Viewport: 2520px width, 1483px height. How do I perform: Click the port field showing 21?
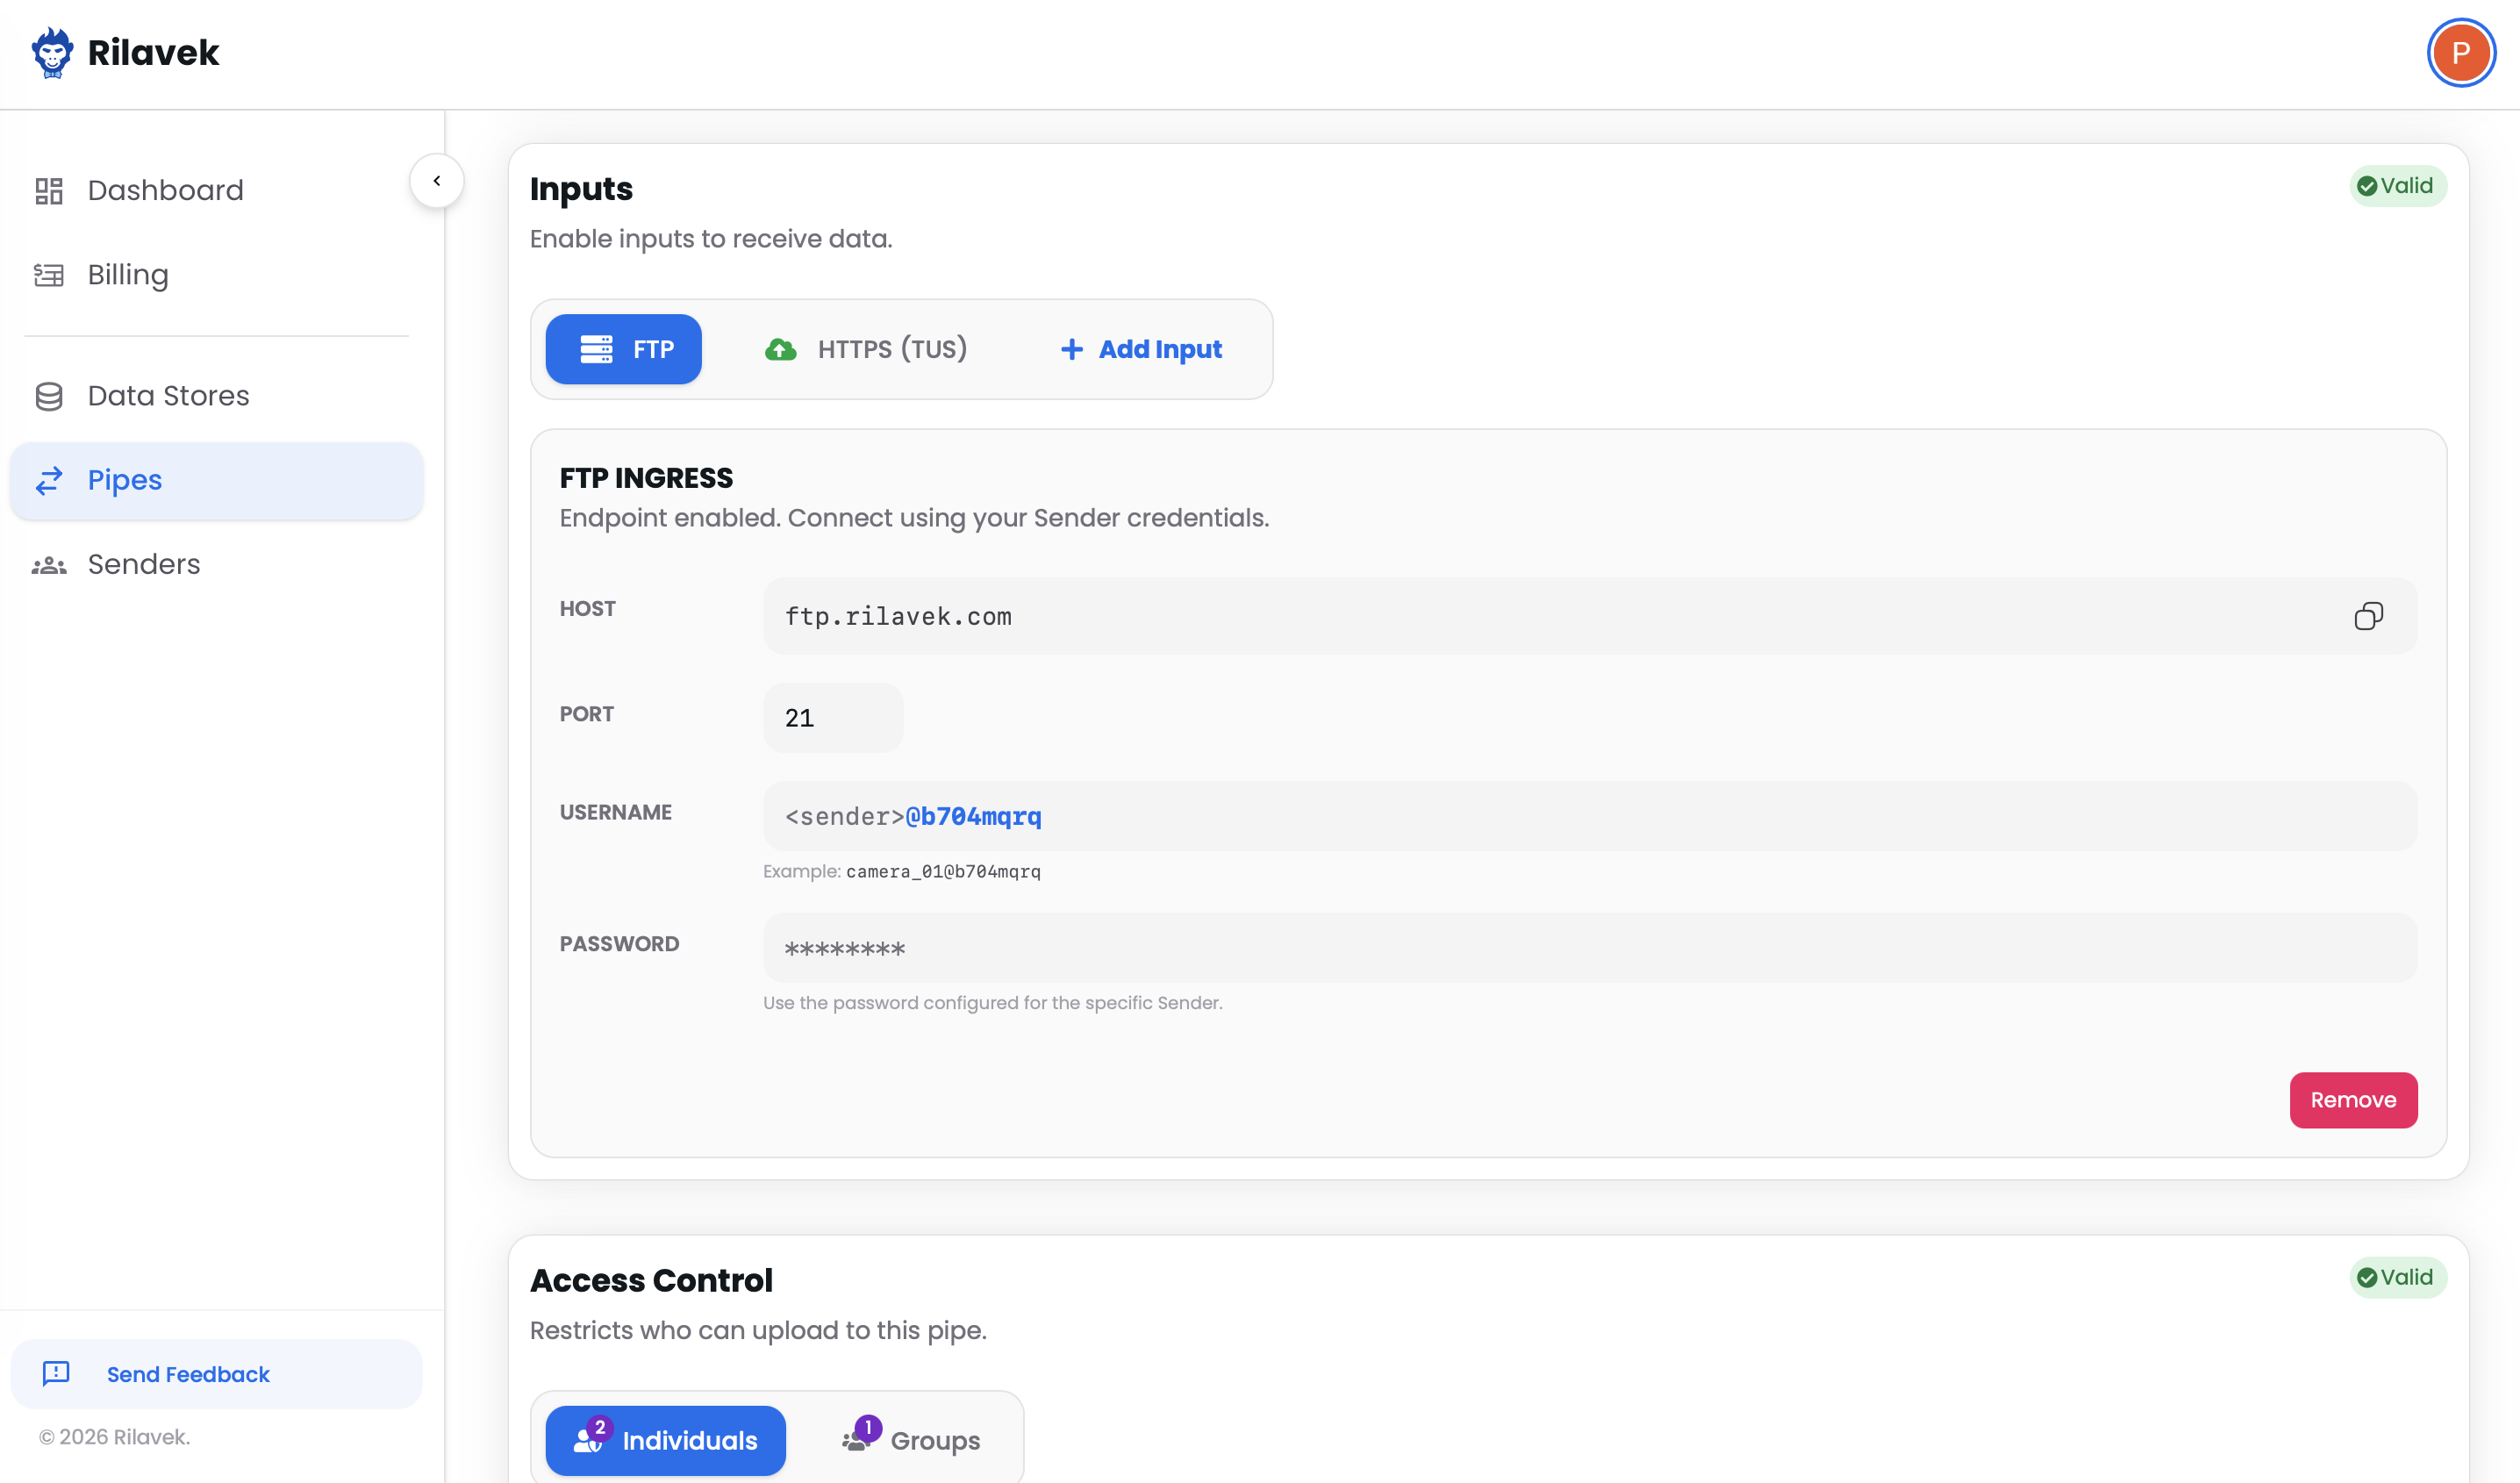click(x=832, y=717)
